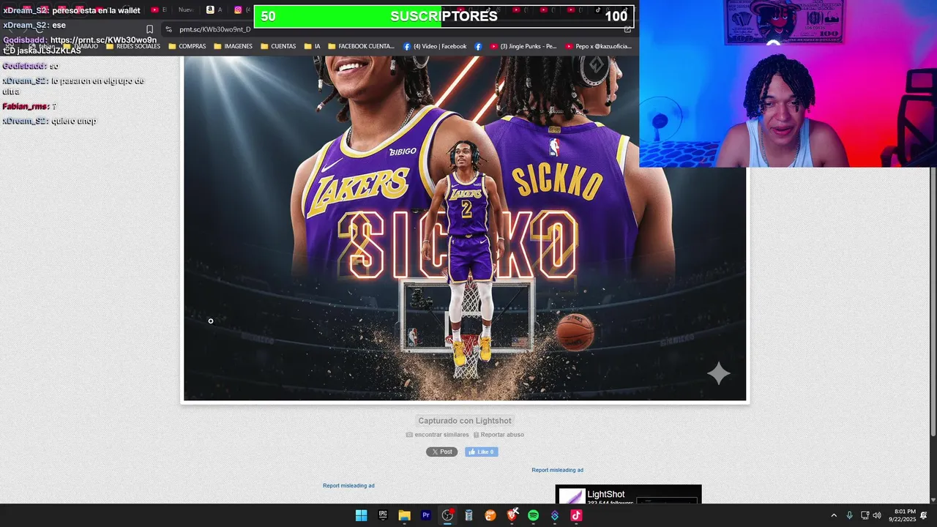The image size is (937, 527).
Task: Open the SICKKO Lakers screenshot image
Action: (x=465, y=228)
